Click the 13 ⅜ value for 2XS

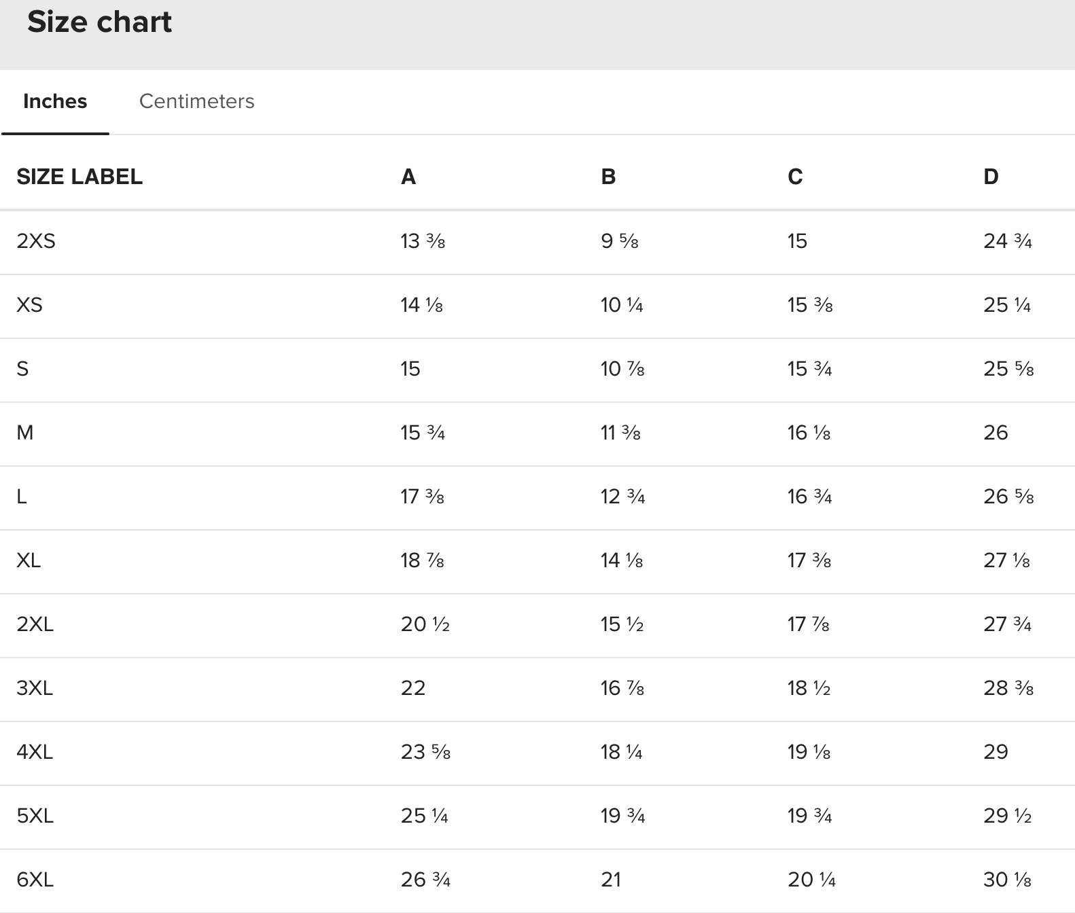423,241
